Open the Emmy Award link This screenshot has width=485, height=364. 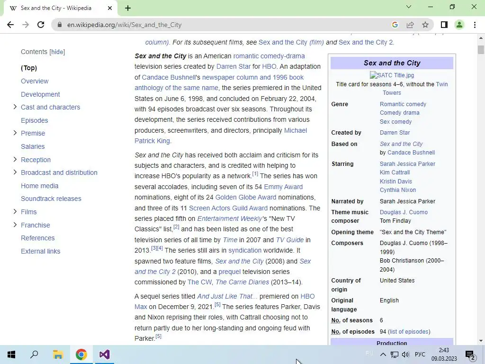pyautogui.click(x=283, y=187)
